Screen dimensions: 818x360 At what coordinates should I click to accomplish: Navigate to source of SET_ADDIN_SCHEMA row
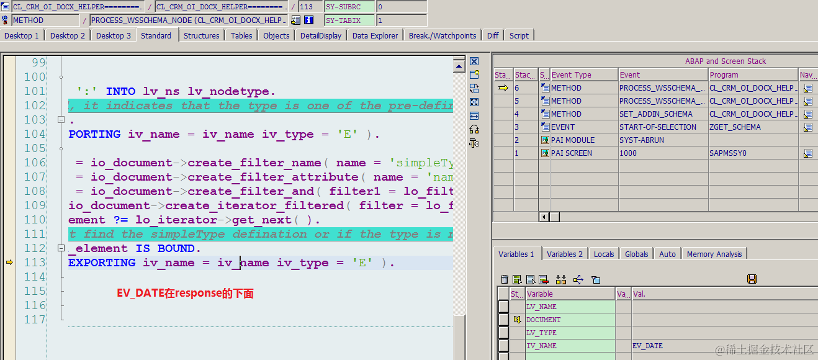click(x=807, y=114)
